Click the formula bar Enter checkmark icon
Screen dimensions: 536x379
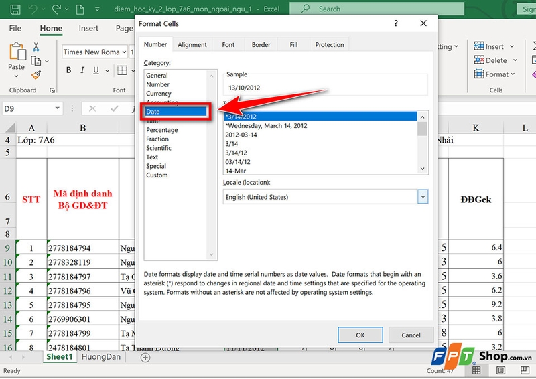click(x=114, y=108)
